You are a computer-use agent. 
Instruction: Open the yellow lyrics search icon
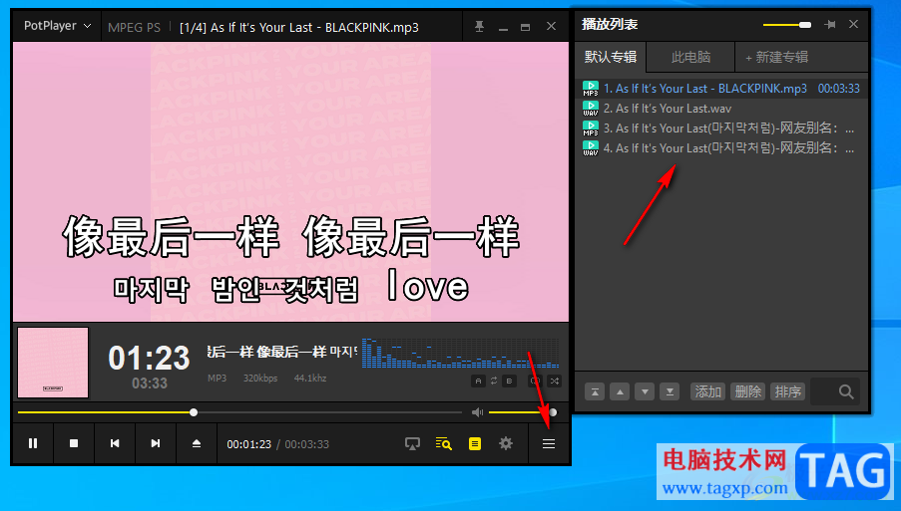point(443,444)
